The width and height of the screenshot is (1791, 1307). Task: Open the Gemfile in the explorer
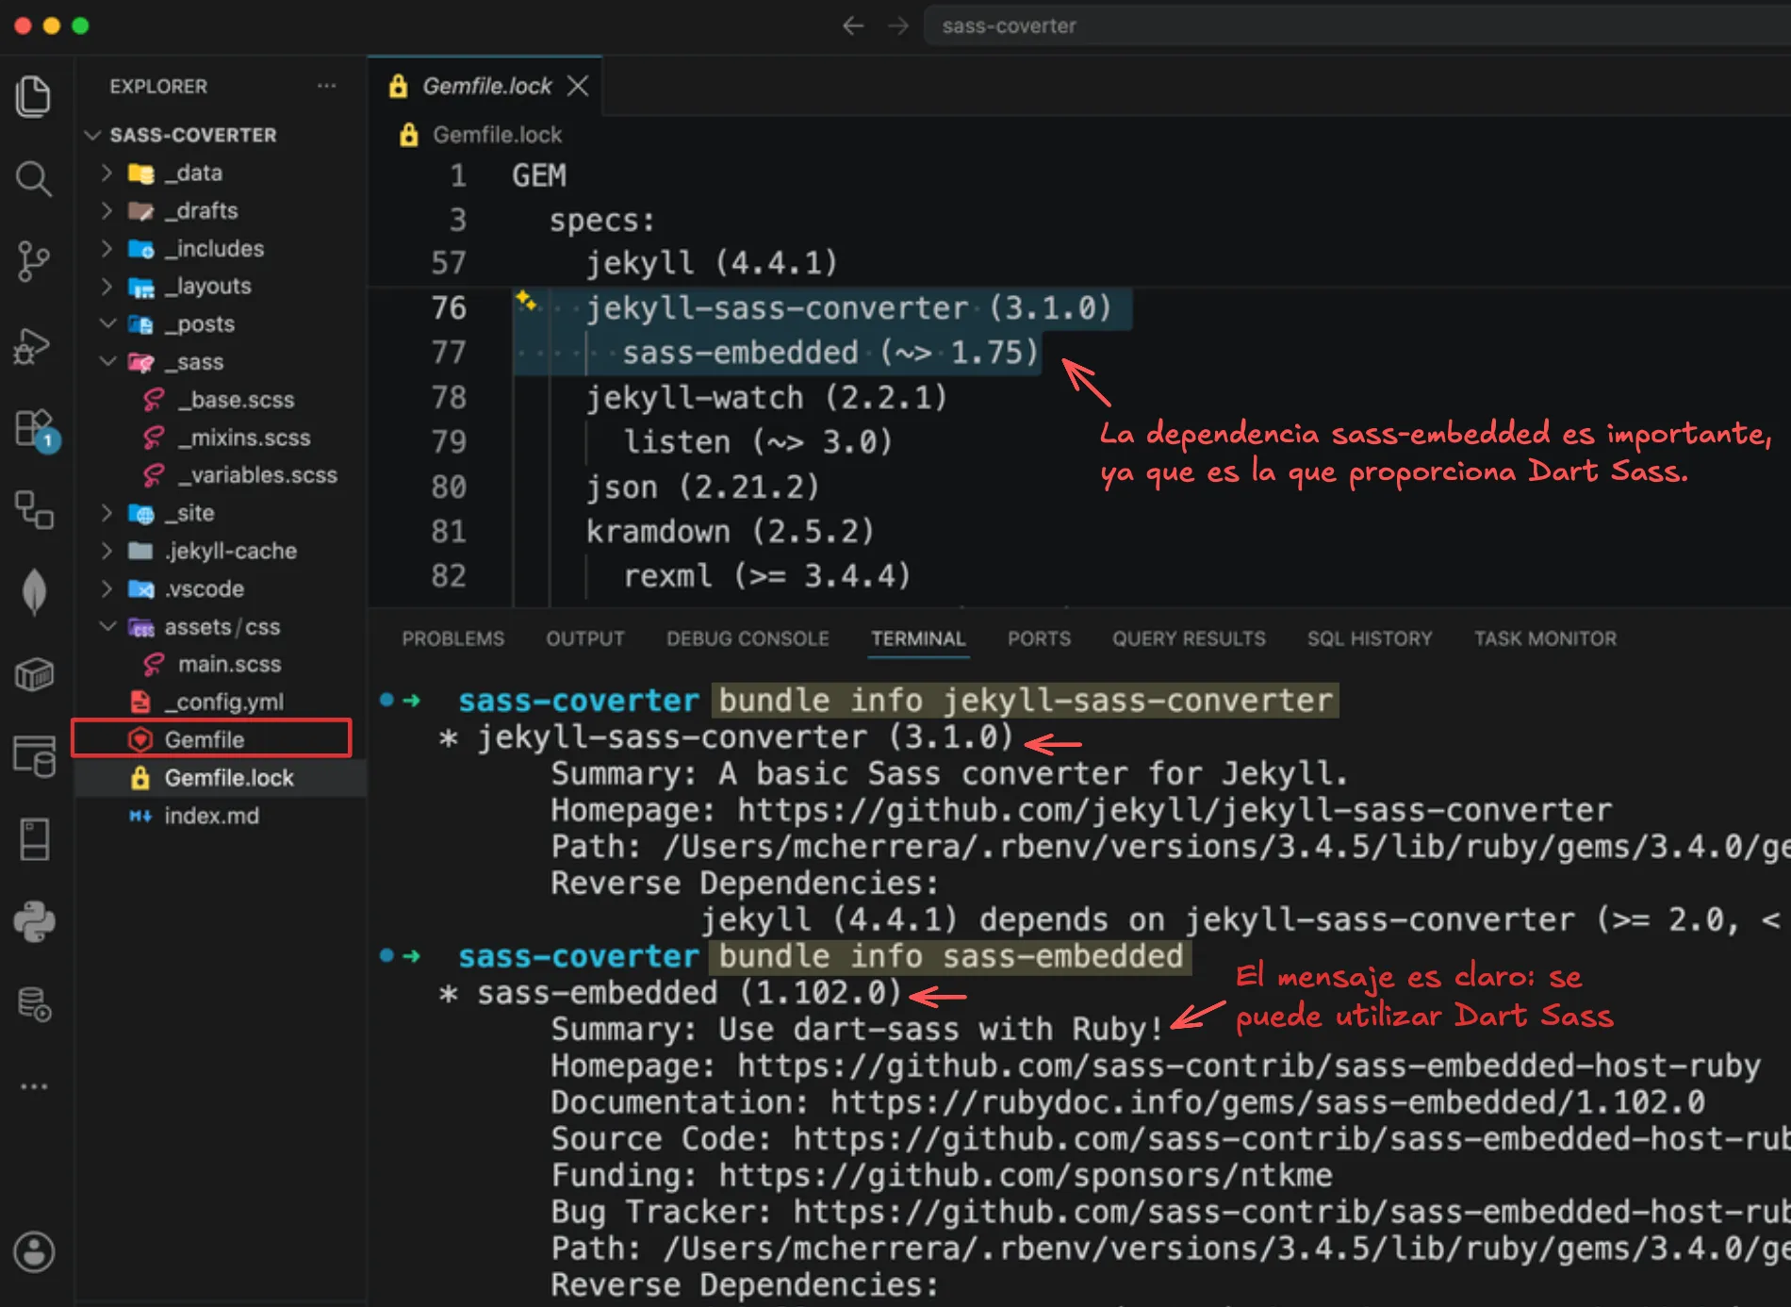click(x=221, y=739)
